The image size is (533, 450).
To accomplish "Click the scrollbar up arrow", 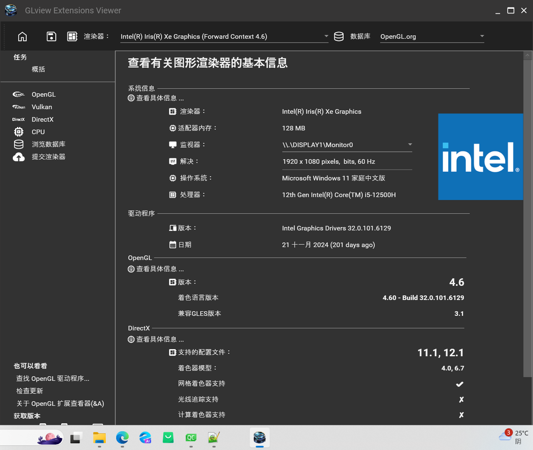I will (528, 55).
